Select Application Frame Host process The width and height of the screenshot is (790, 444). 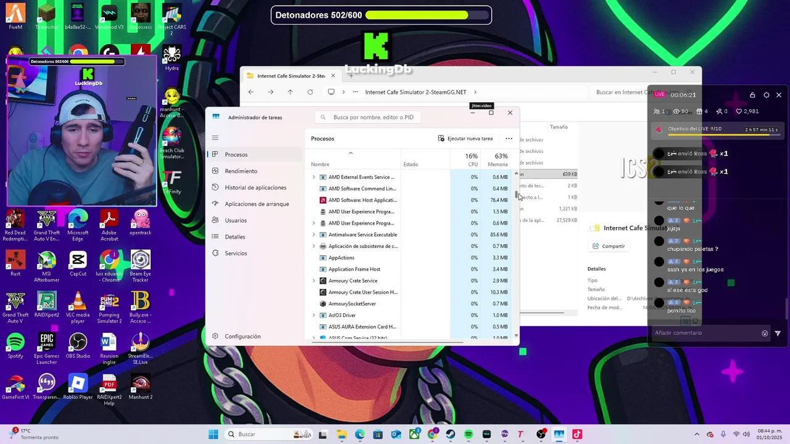coord(409,269)
